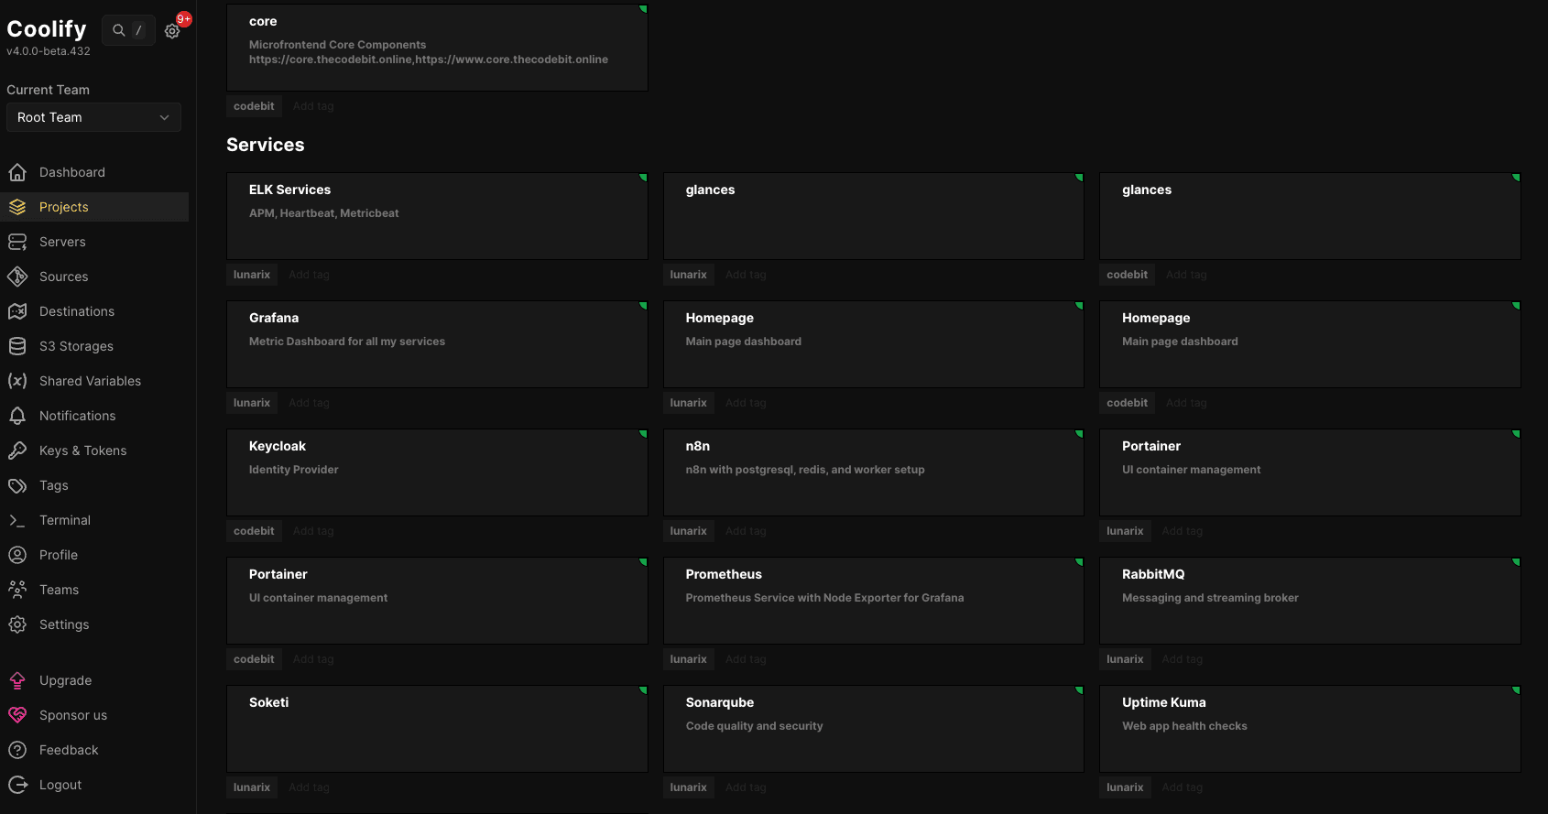Image resolution: width=1548 pixels, height=814 pixels.
Task: Click lunarix tag under ELK Services
Action: tap(252, 275)
